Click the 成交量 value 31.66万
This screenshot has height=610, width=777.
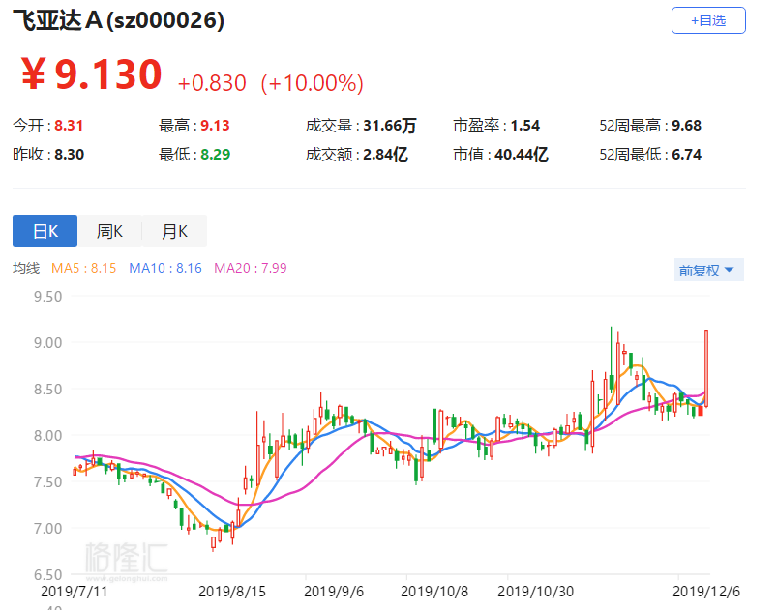[390, 126]
